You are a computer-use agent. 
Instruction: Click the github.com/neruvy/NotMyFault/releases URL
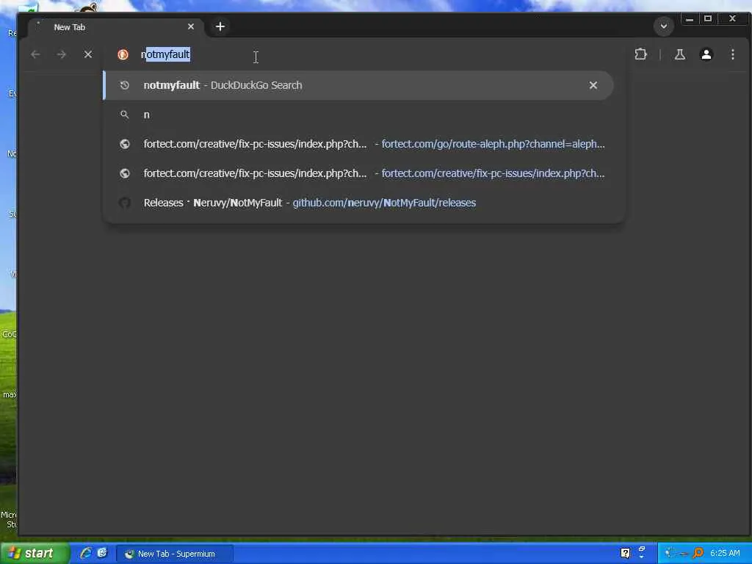coord(384,203)
